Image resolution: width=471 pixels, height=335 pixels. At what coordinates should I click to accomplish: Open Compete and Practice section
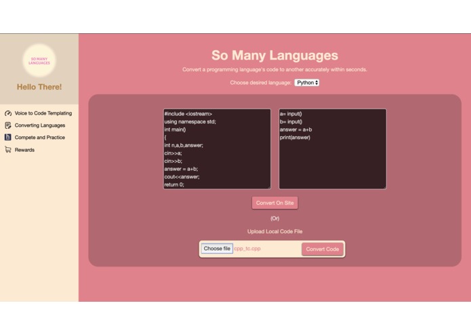click(x=40, y=137)
